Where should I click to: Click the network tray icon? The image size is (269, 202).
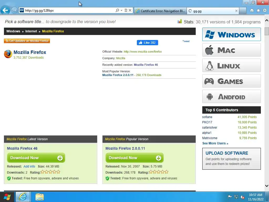[236, 197]
